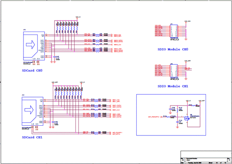Click the SDIO Module CH0 title label
The width and height of the screenshot is (232, 164).
click(173, 49)
